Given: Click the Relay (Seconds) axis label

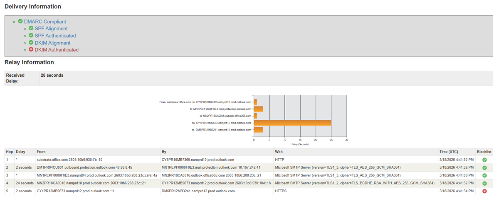Looking at the screenshot, I should (x=300, y=144).
